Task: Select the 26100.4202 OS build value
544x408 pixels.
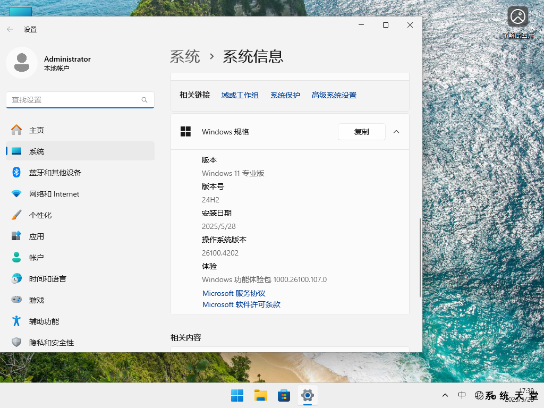Action: [220, 253]
